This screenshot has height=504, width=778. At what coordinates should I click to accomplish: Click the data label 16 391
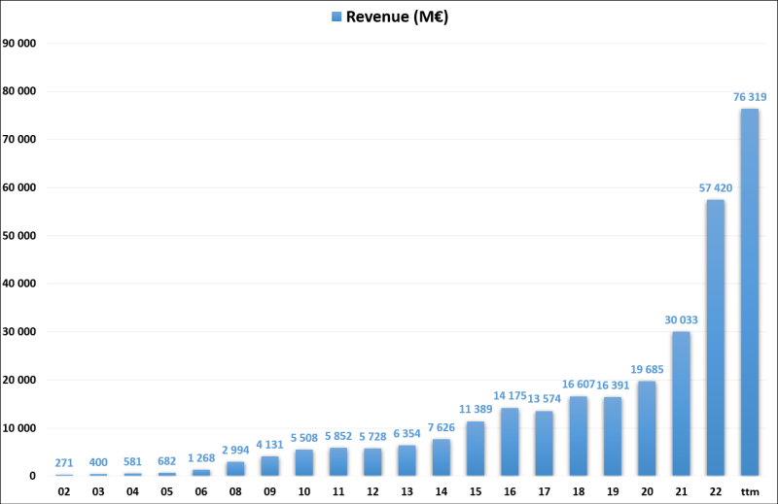tap(613, 386)
